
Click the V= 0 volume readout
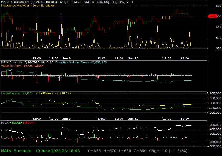pyautogui.click(x=130, y=2)
